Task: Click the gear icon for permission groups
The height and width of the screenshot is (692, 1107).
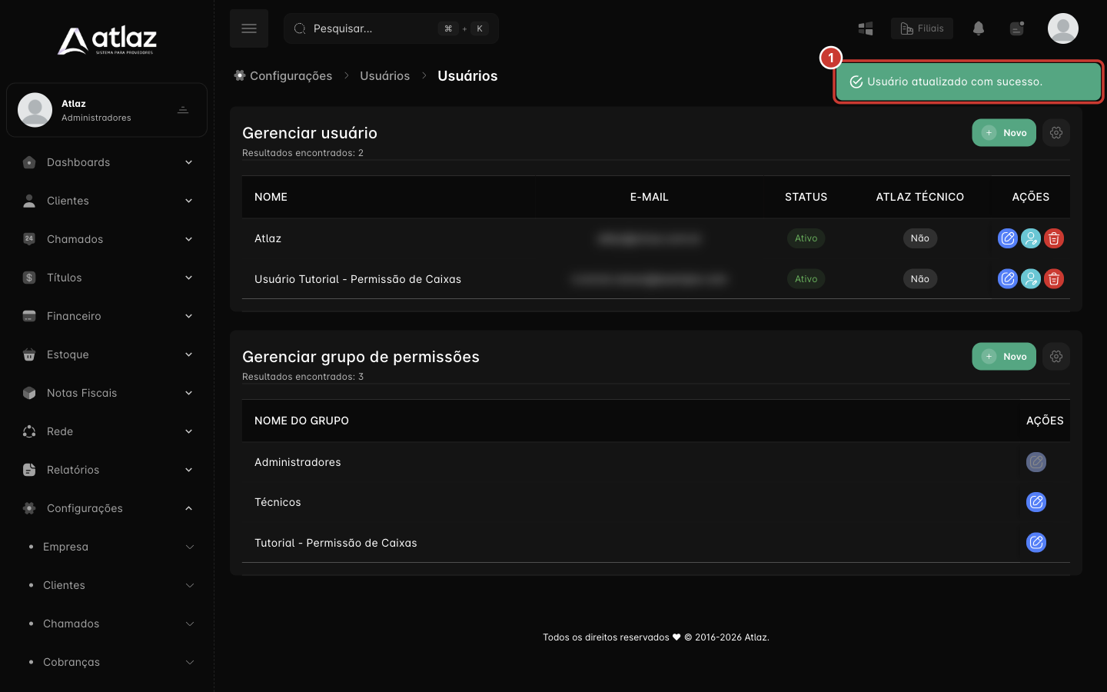Action: (x=1056, y=356)
